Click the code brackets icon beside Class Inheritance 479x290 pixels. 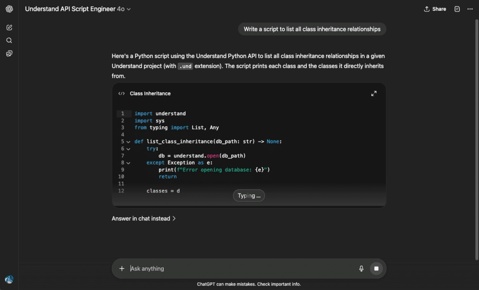122,94
